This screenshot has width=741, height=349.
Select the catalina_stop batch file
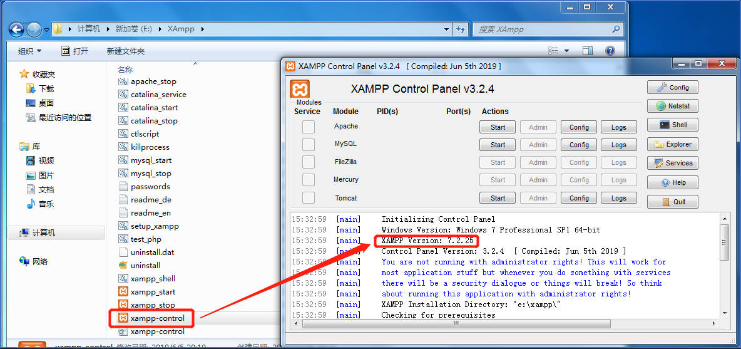[148, 121]
